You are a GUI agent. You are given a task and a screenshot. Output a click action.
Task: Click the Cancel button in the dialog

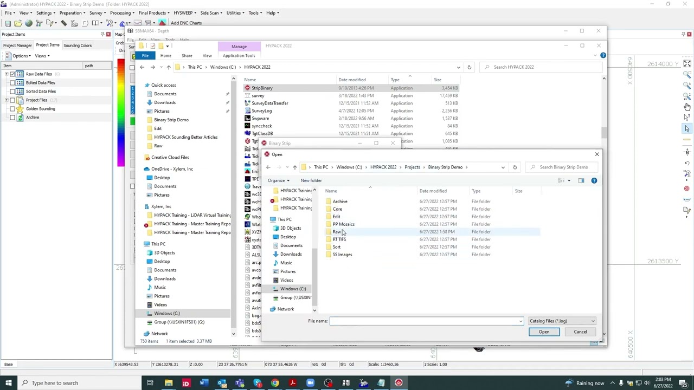(580, 332)
